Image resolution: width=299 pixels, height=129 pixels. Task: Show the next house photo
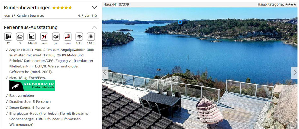294,73
